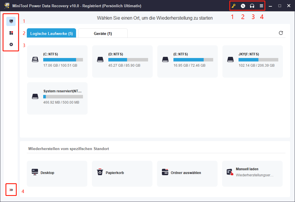Click 17.06 GB / 100.51 GB text
The image size is (295, 202).
(x=60, y=66)
